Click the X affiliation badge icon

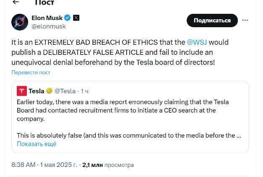pyautogui.click(x=76, y=18)
